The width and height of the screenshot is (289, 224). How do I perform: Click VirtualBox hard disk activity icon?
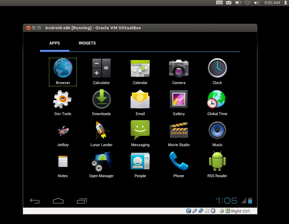click(189, 211)
